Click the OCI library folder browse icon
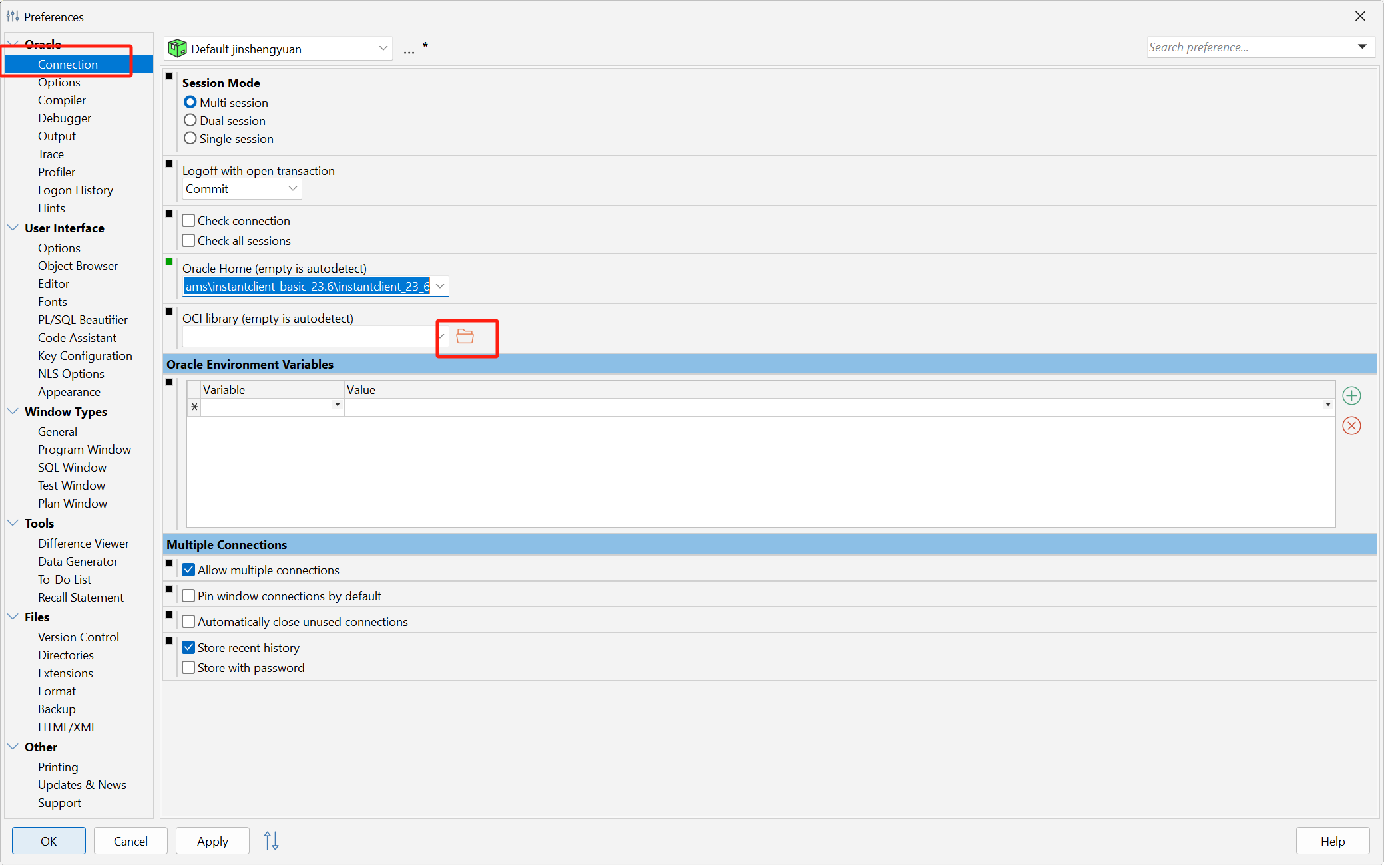This screenshot has height=865, width=1384. [465, 337]
